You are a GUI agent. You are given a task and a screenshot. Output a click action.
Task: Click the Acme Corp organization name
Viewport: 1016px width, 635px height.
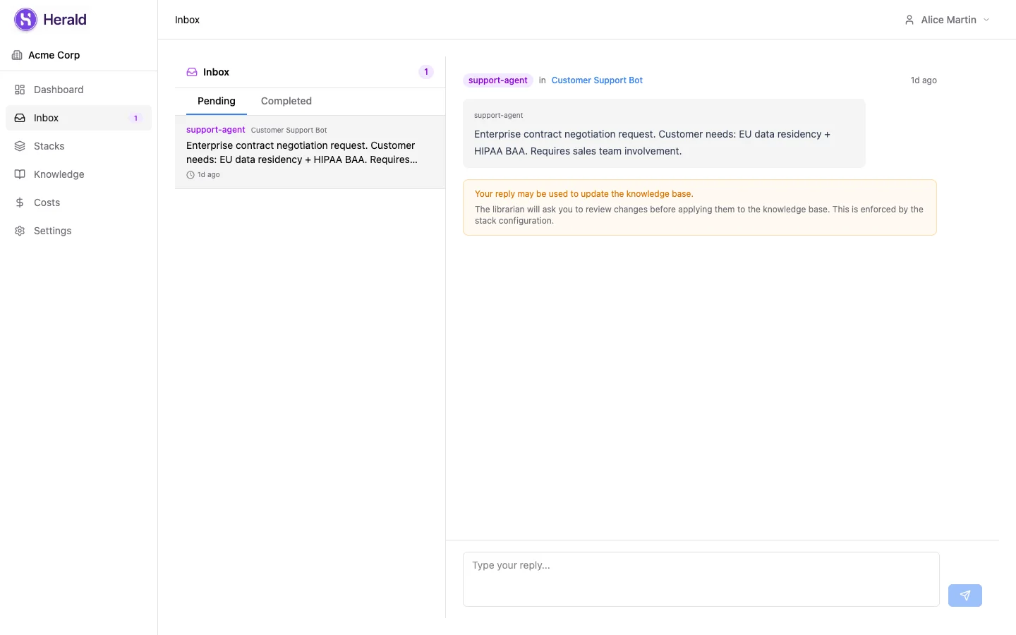pyautogui.click(x=54, y=55)
